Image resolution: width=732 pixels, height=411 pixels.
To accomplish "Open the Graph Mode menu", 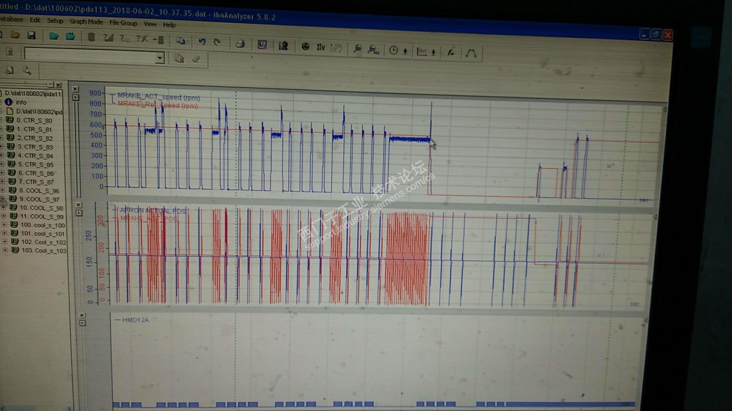I will coord(86,22).
